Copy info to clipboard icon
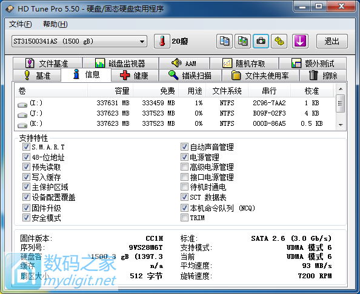The width and height of the screenshot is (360, 294). tap(224, 41)
